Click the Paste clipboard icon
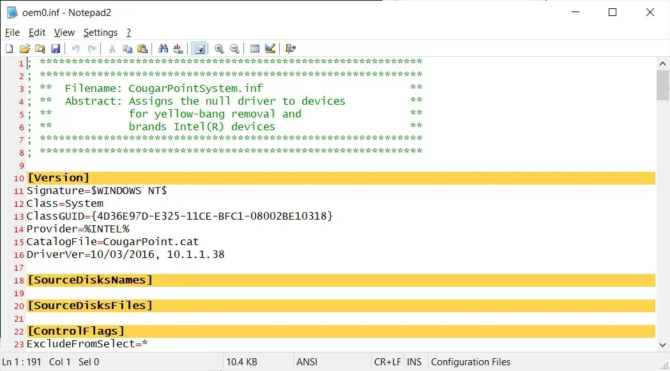The image size is (670, 371). point(142,49)
